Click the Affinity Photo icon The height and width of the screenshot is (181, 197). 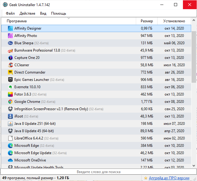coord(10,36)
